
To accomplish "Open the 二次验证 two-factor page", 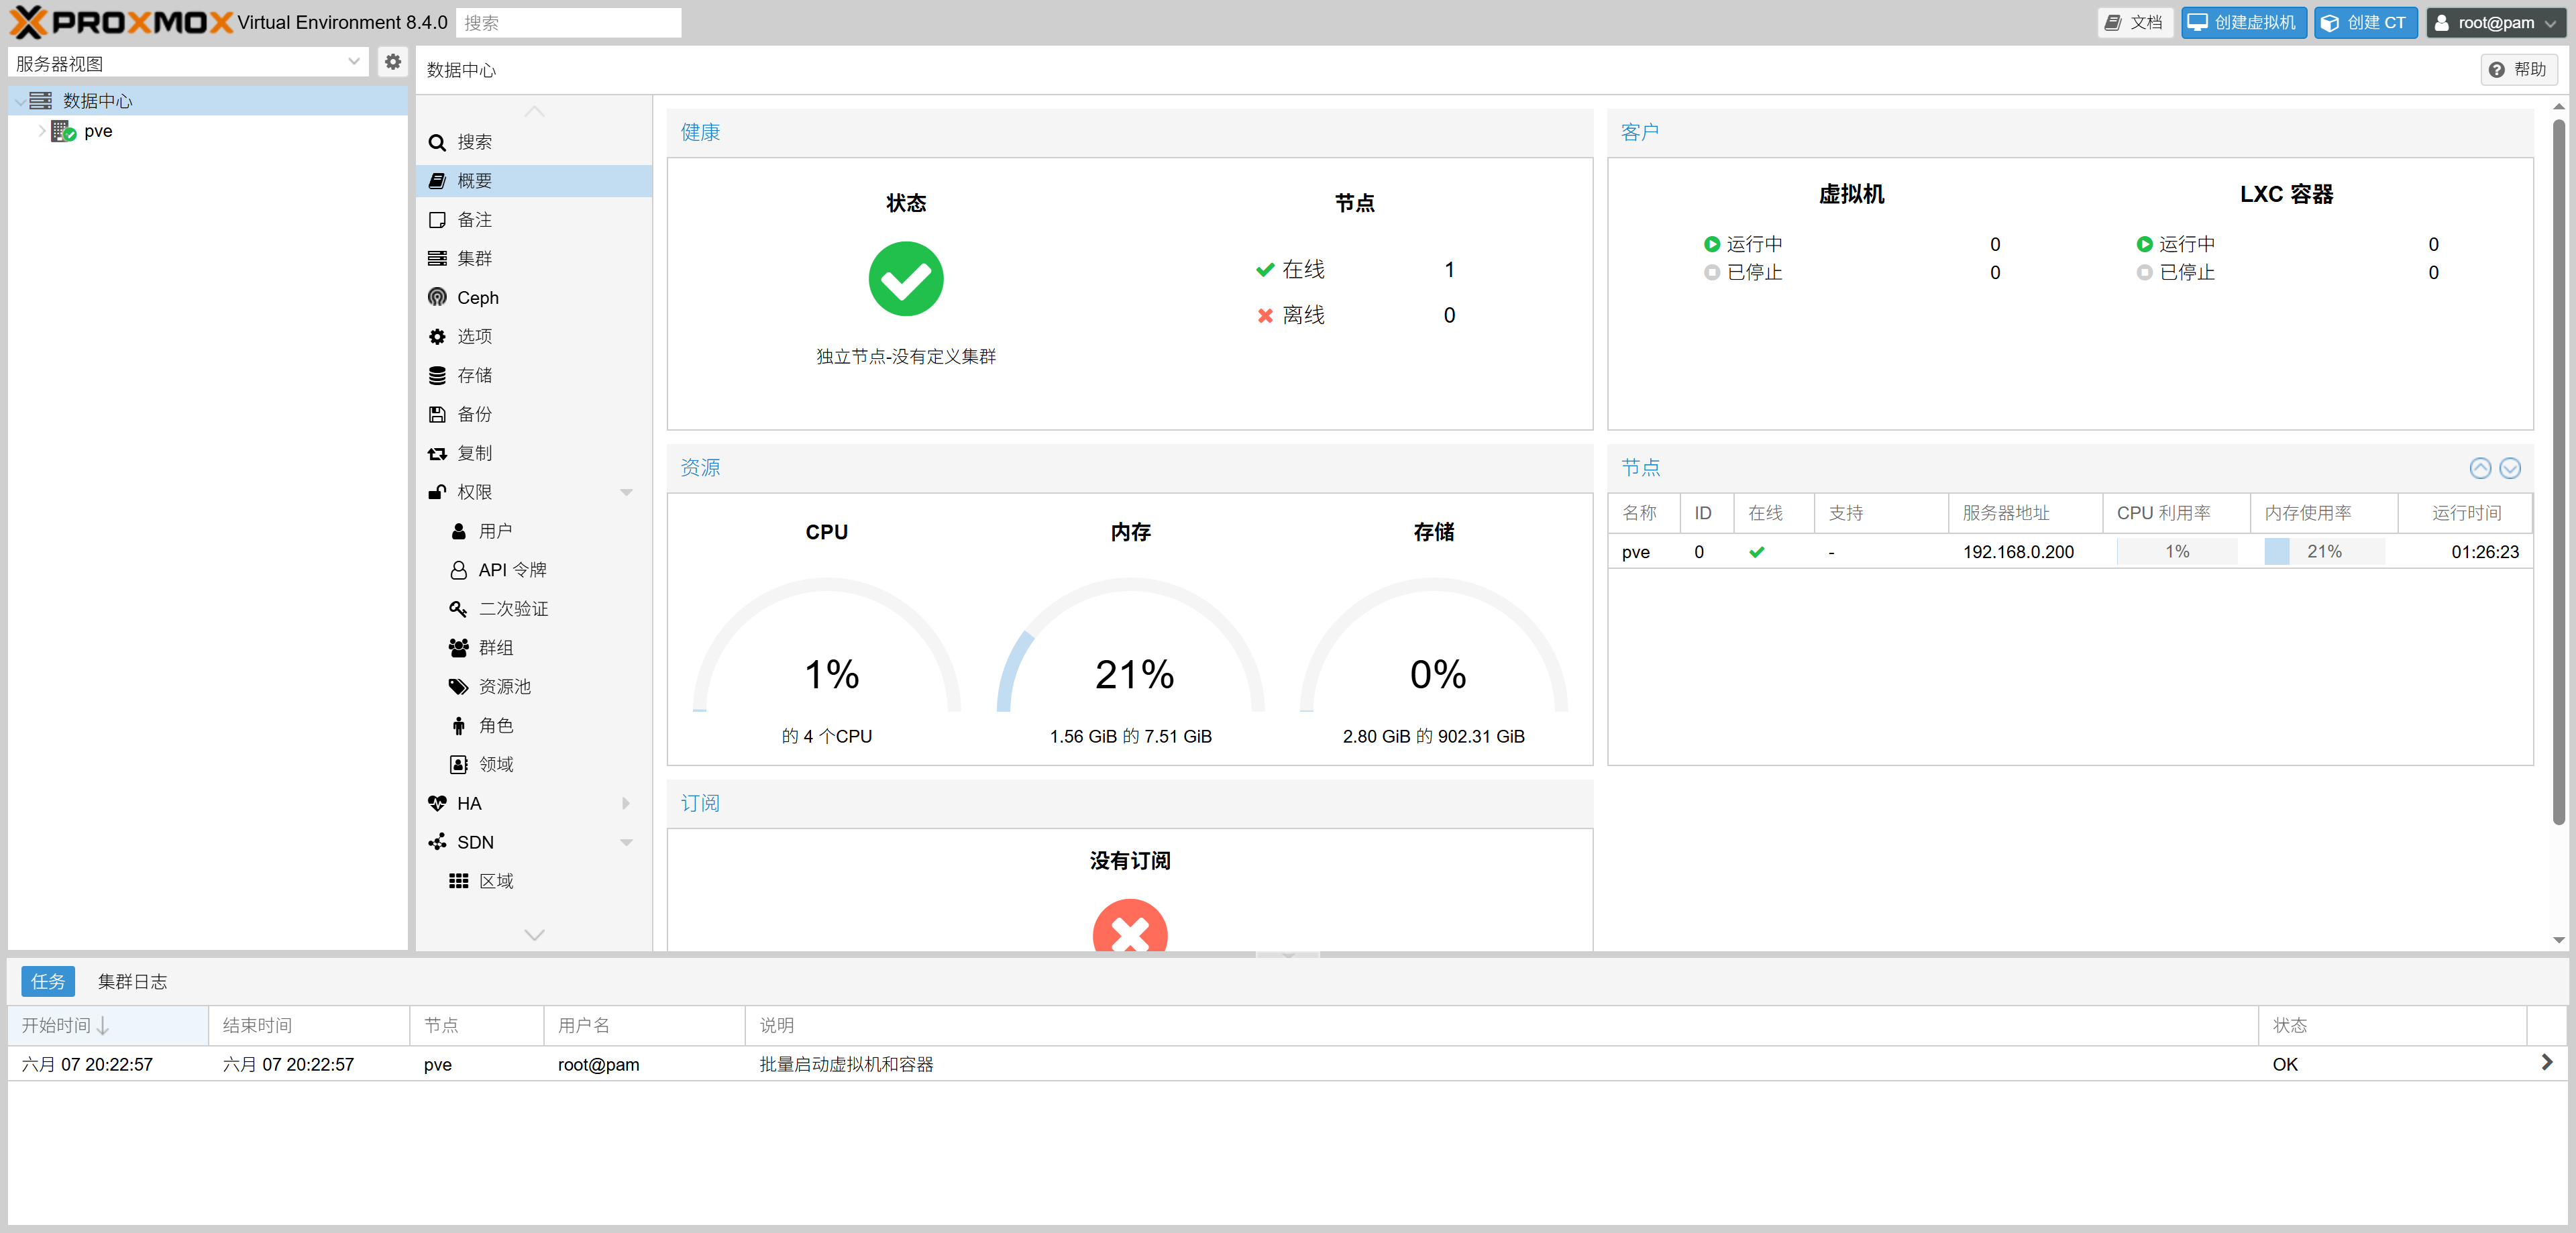I will pos(512,609).
